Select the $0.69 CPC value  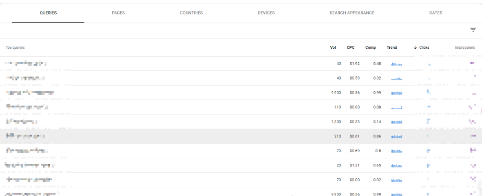coord(355,151)
